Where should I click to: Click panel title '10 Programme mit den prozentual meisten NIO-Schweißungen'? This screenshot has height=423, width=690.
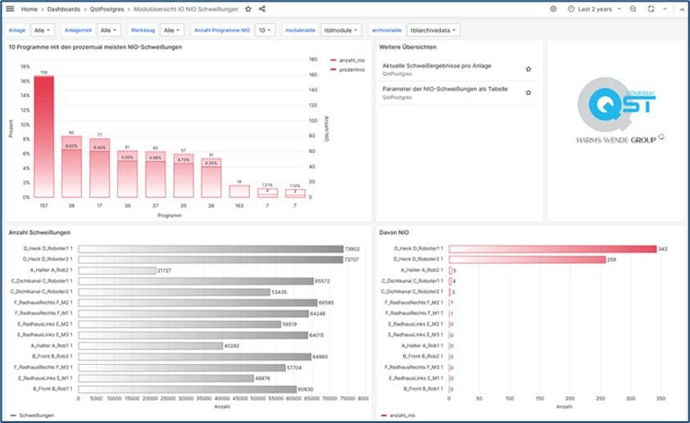point(95,47)
